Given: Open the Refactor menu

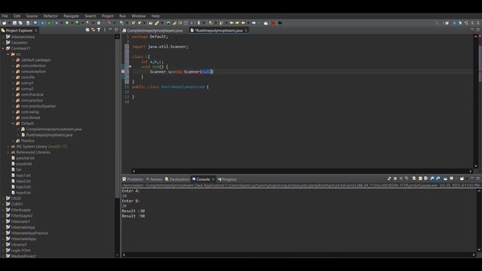Looking at the screenshot, I should (50, 16).
